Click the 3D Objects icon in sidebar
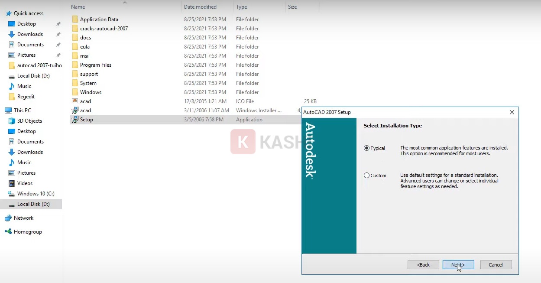This screenshot has width=541, height=283. [12, 121]
